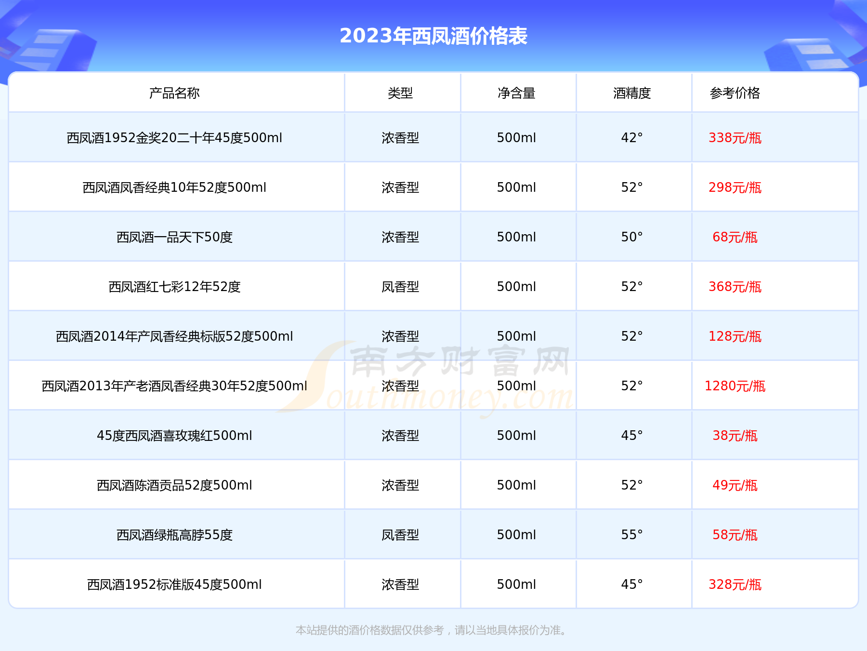Select the 50° alcohol value
The height and width of the screenshot is (651, 867).
tap(632, 237)
